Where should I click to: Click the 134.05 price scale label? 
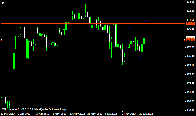[x=191, y=2]
